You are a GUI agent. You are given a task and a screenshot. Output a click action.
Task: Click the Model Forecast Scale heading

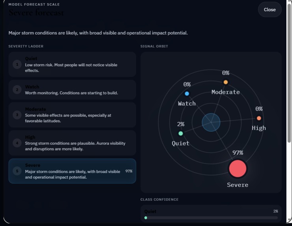[34, 4]
